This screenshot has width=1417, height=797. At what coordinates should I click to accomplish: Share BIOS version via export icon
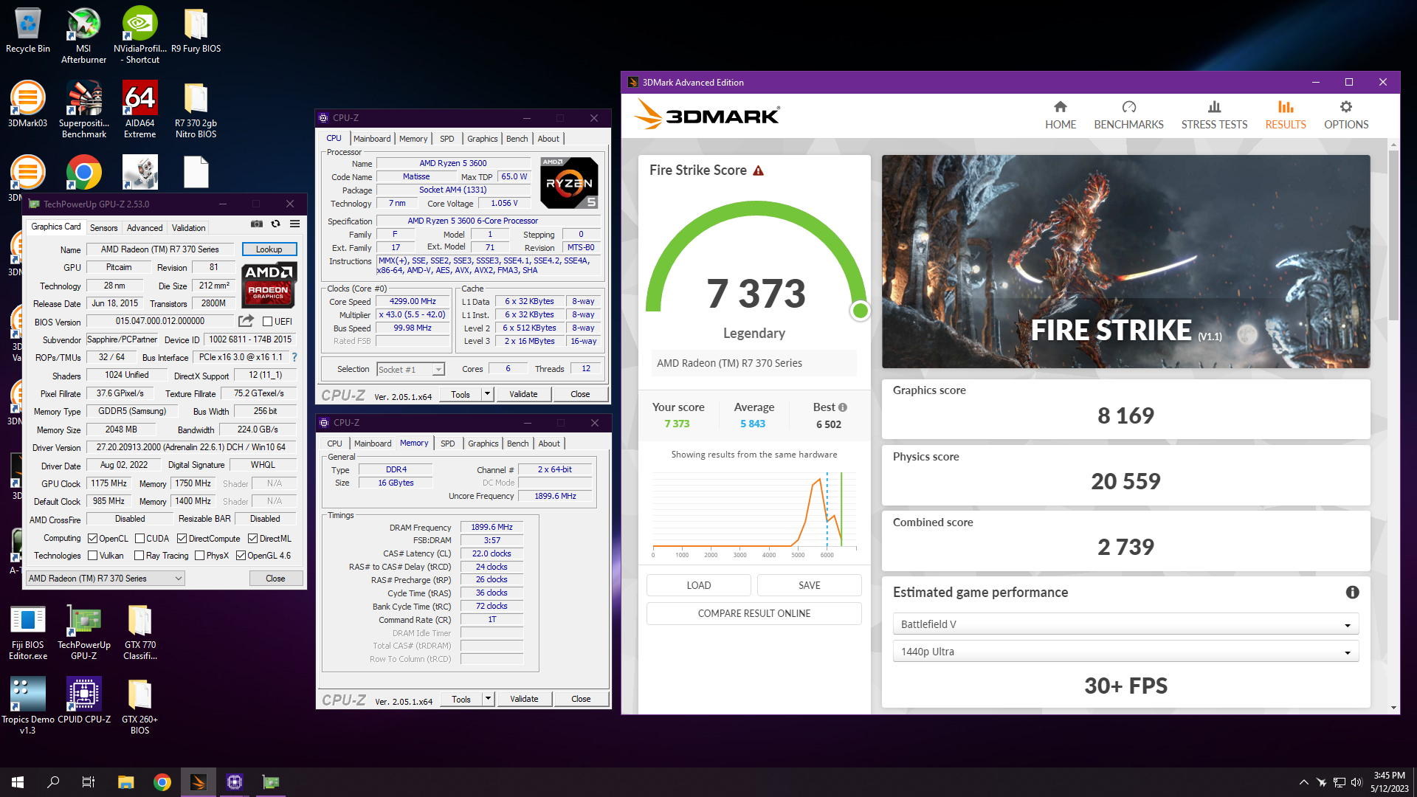click(x=246, y=321)
